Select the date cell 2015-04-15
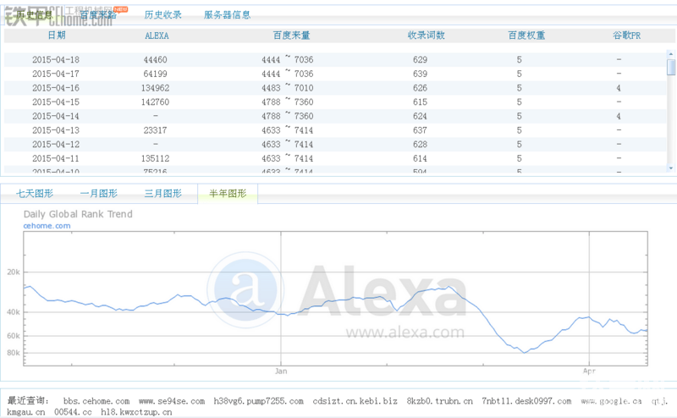The width and height of the screenshot is (677, 418). click(56, 102)
